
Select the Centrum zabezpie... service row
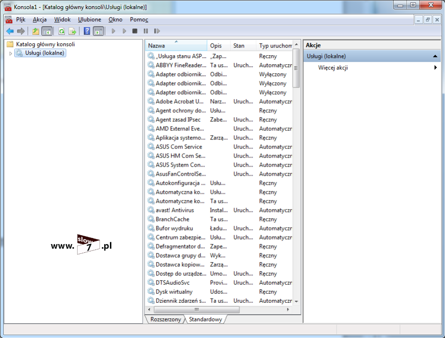point(219,237)
